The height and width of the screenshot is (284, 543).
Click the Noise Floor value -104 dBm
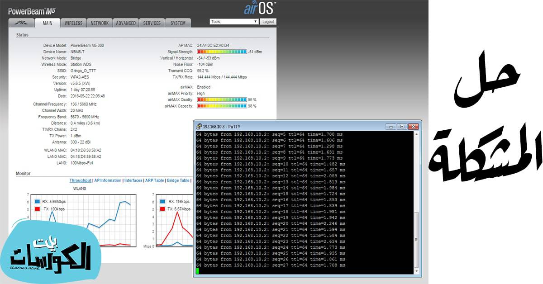(206, 64)
